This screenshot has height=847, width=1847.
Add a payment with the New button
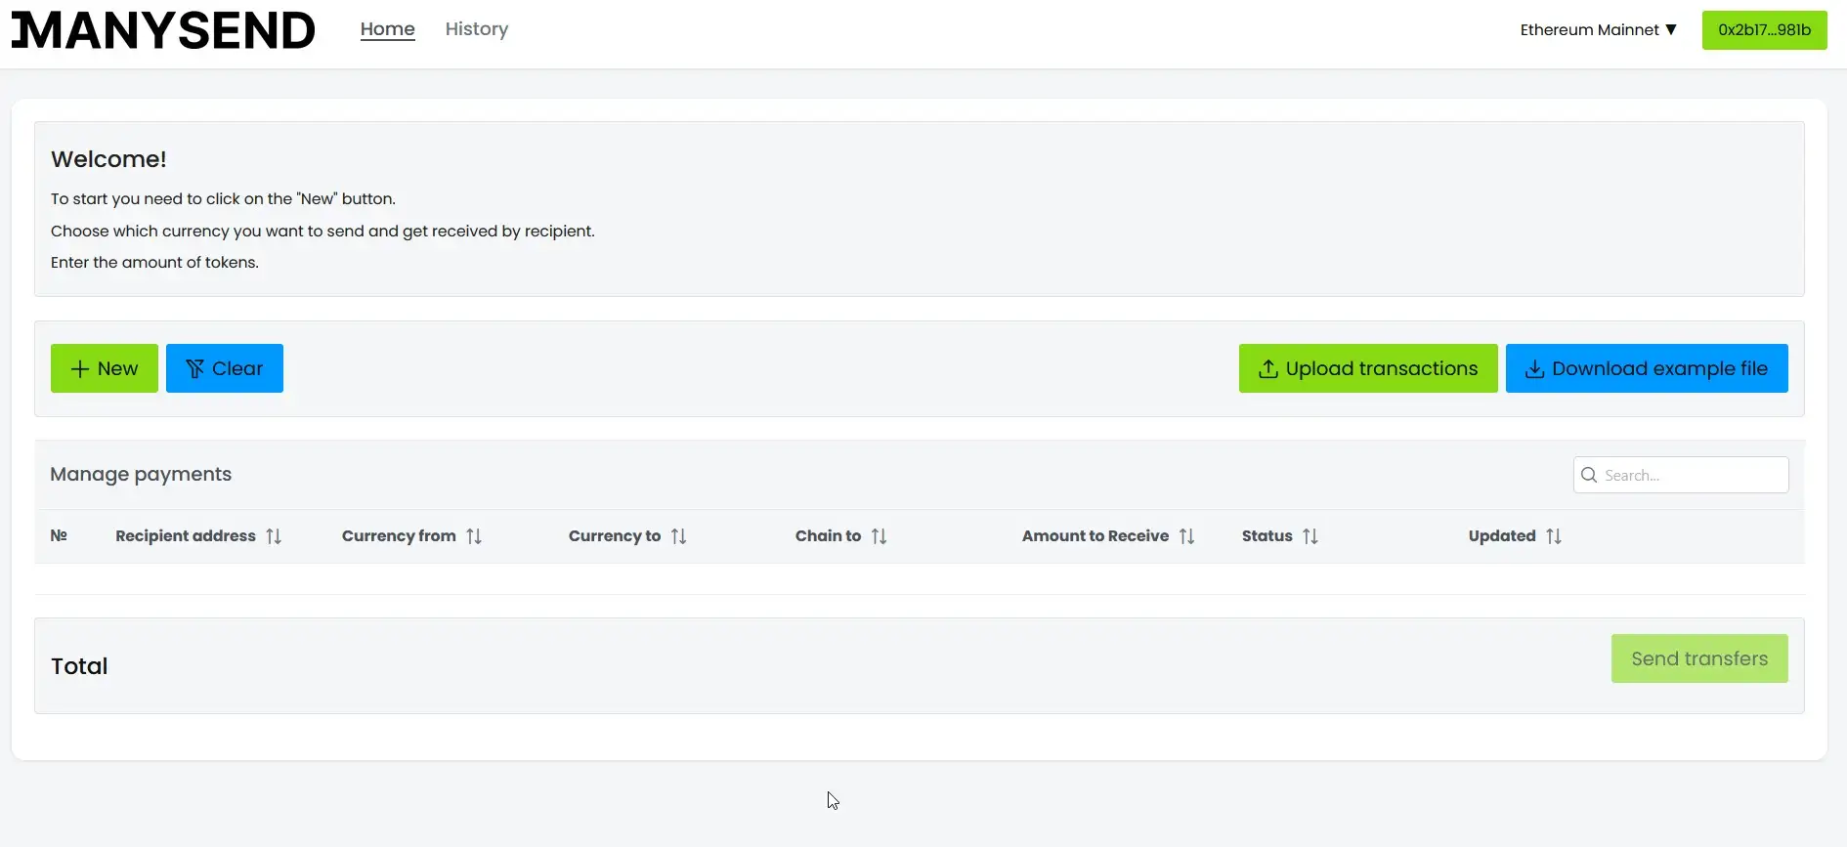tap(105, 368)
